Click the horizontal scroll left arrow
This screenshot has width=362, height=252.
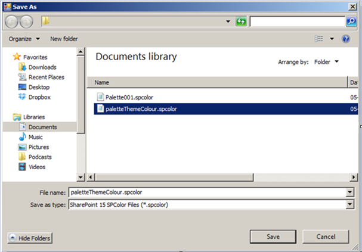(x=91, y=178)
